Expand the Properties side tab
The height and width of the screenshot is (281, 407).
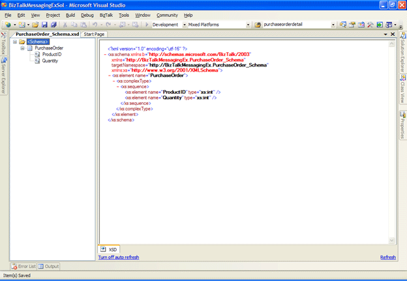click(403, 125)
